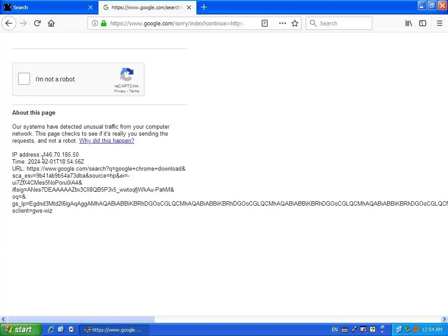
Task: Launch Windows Media Player quick launch
Action: coord(71,329)
